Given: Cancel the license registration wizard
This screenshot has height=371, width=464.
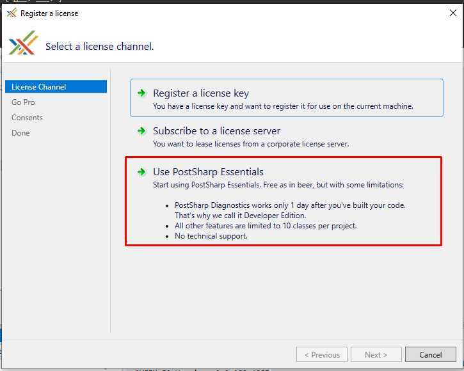Looking at the screenshot, I should [431, 354].
